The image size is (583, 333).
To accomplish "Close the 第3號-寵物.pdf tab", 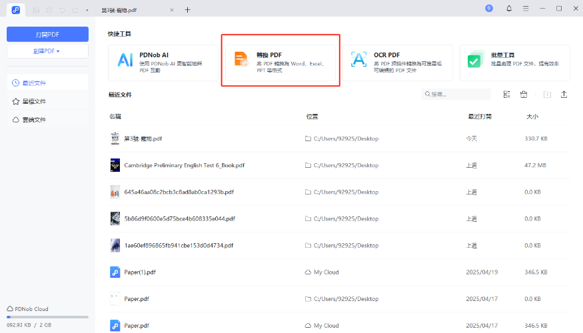I will click(x=173, y=10).
